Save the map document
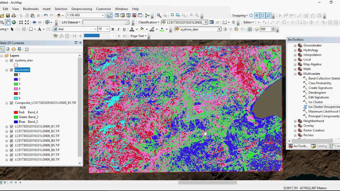 tap(8, 15)
